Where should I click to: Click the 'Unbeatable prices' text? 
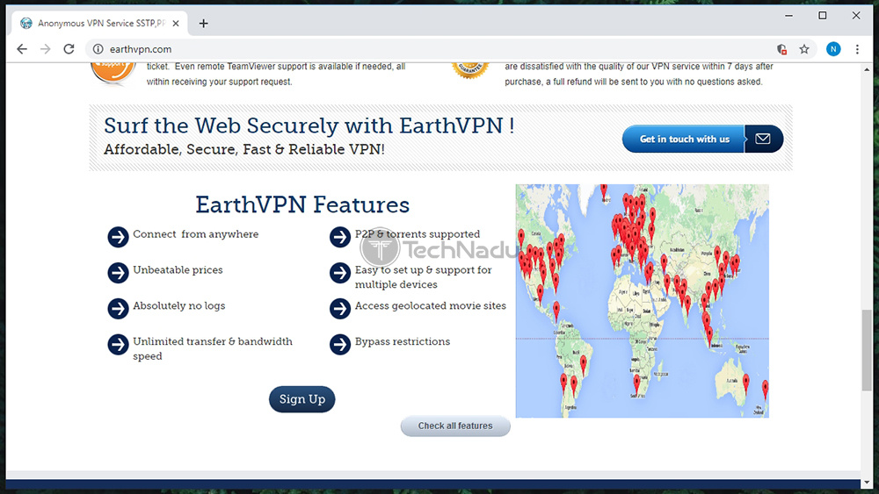pos(178,270)
